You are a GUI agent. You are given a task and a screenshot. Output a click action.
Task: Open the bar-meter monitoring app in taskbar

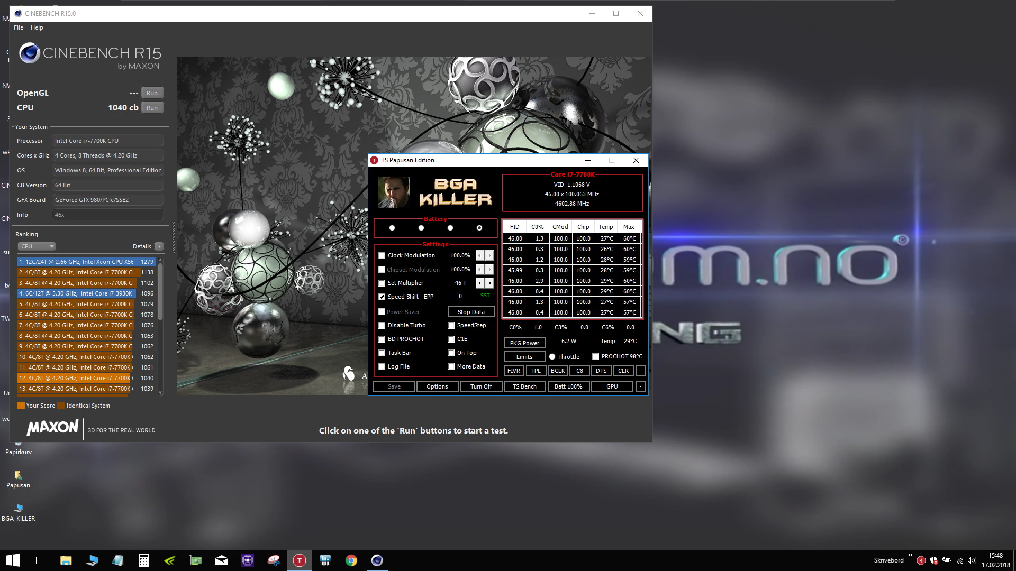[x=325, y=560]
